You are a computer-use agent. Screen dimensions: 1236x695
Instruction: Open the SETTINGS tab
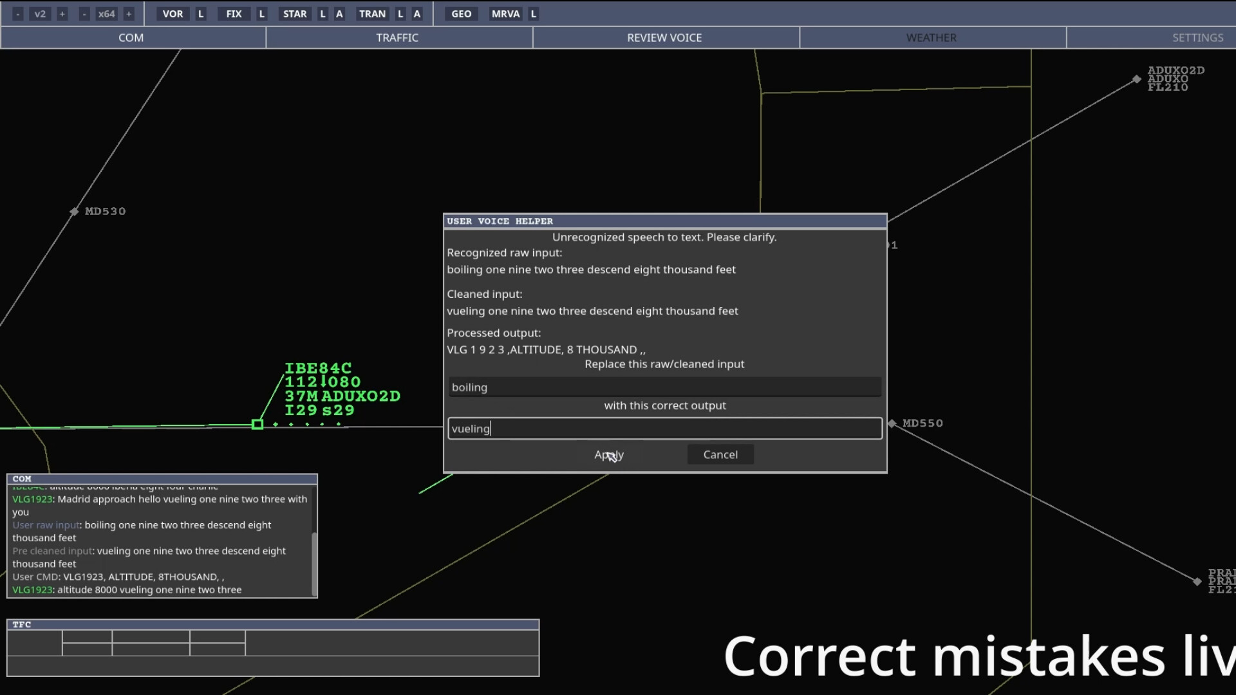click(1198, 37)
